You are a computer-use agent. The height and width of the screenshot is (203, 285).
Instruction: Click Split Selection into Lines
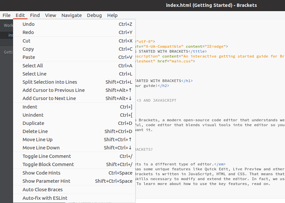click(74, 82)
